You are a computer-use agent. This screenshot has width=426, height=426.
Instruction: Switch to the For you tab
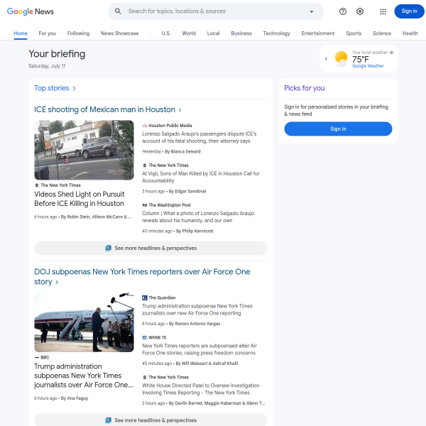[x=48, y=33]
